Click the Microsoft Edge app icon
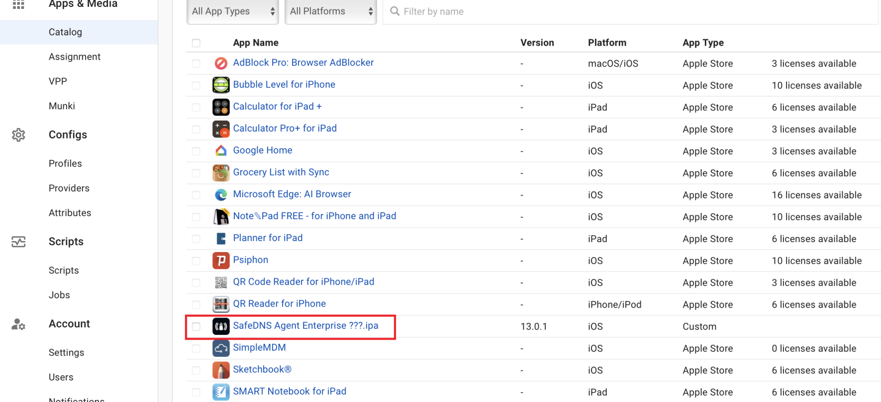Viewport: 881px width, 402px height. 221,195
